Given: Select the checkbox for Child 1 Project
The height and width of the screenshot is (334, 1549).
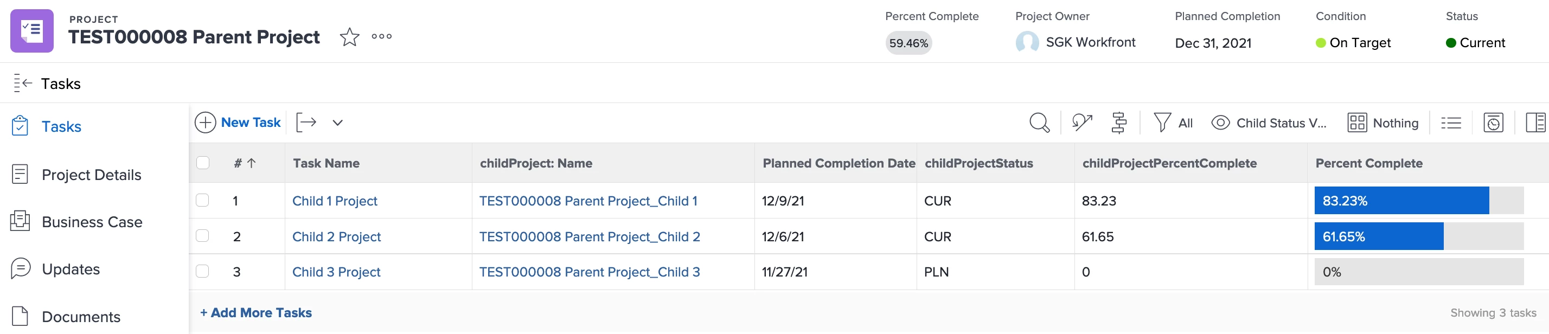Looking at the screenshot, I should point(203,201).
